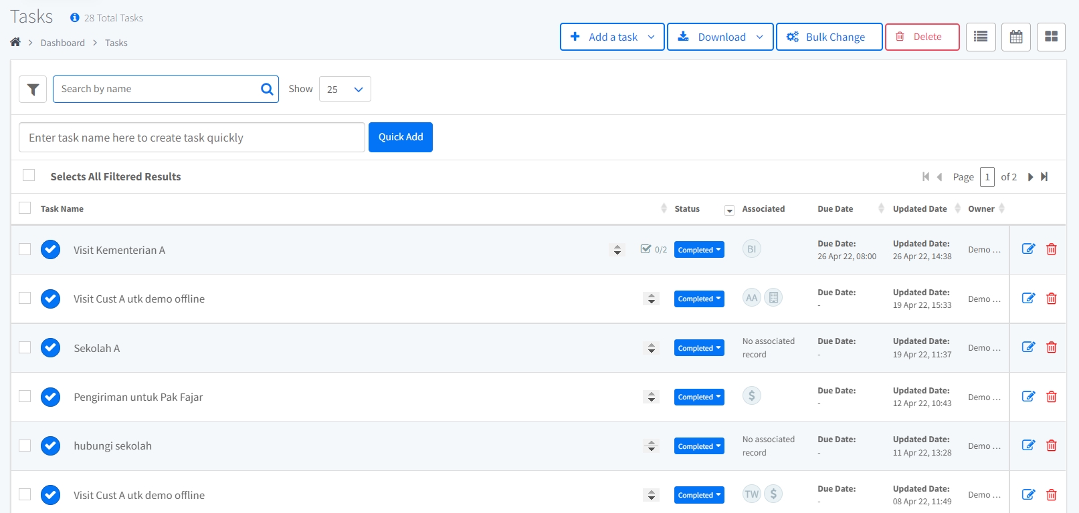Navigate to Dashboard breadcrumb
This screenshot has height=513, width=1079.
[62, 43]
